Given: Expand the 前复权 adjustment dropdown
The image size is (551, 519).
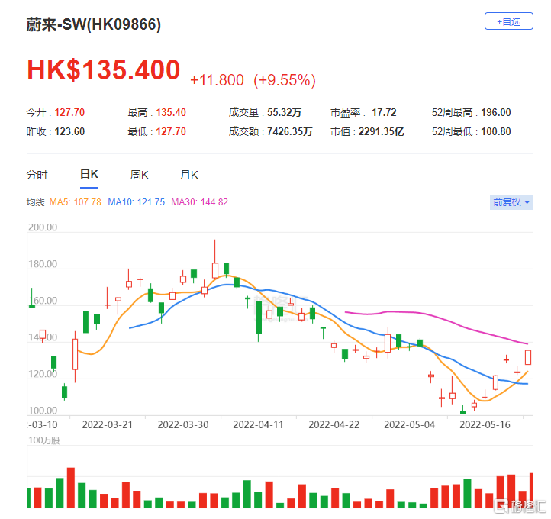Looking at the screenshot, I should coord(511,202).
